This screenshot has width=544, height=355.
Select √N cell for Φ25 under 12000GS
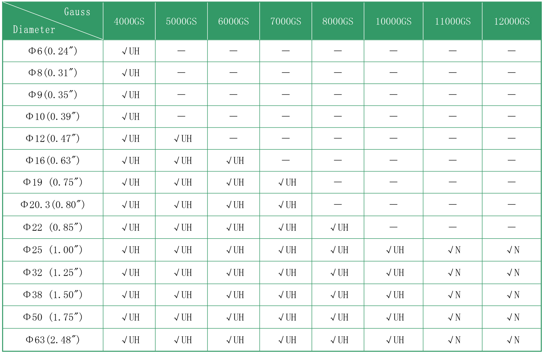pos(513,250)
